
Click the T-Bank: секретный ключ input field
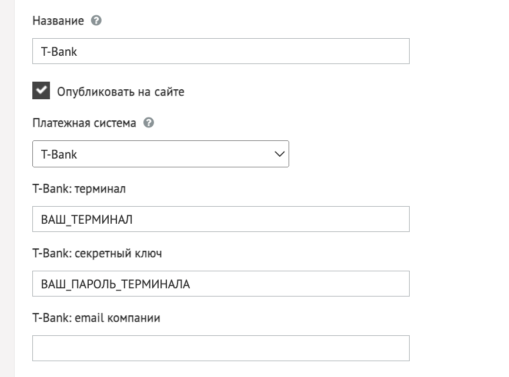click(221, 284)
